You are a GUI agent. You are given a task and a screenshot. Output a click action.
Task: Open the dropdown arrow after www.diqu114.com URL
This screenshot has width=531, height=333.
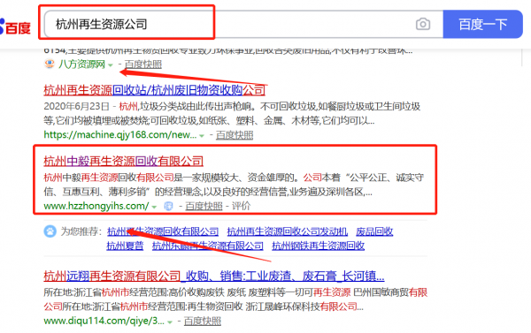(170, 322)
